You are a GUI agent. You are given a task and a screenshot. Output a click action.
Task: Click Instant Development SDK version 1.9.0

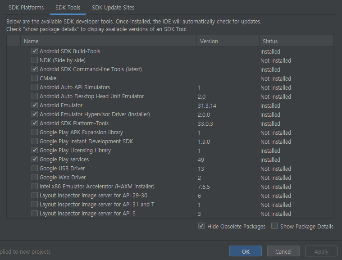point(204,142)
